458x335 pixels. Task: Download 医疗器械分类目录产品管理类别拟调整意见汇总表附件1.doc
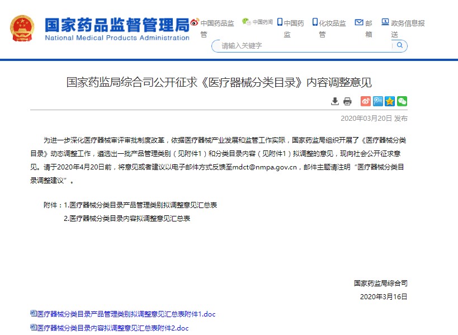click(x=126, y=314)
